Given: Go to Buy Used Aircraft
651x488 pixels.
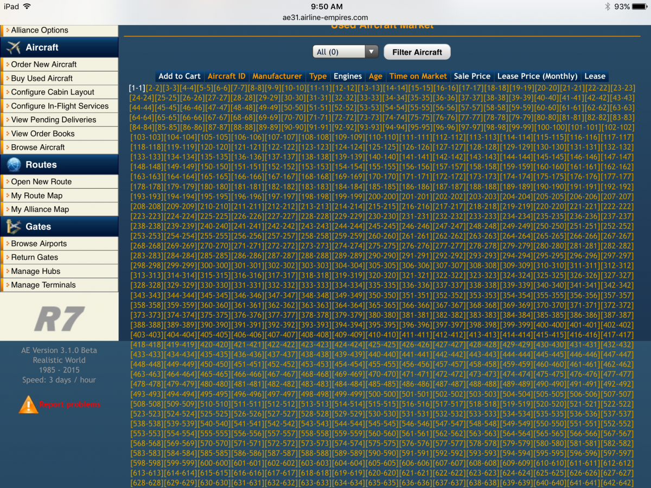Looking at the screenshot, I should pyautogui.click(x=42, y=79).
